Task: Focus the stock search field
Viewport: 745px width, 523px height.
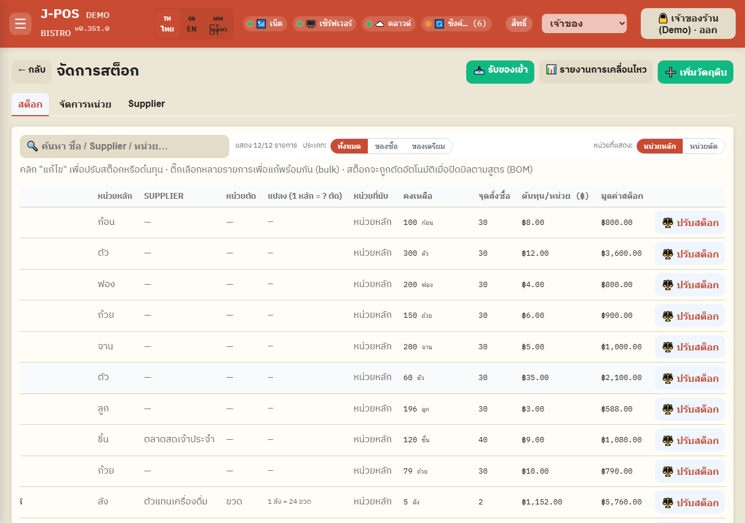Action: pyautogui.click(x=125, y=146)
